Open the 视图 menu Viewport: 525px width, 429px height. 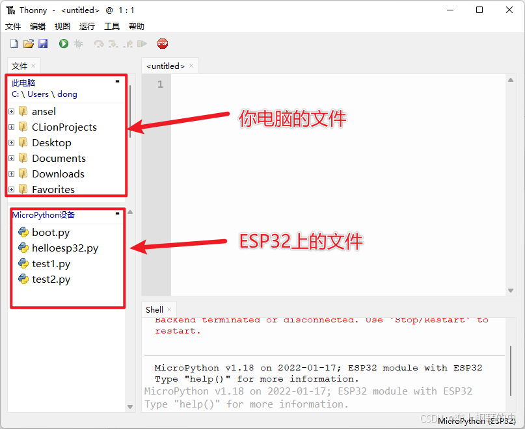(62, 26)
